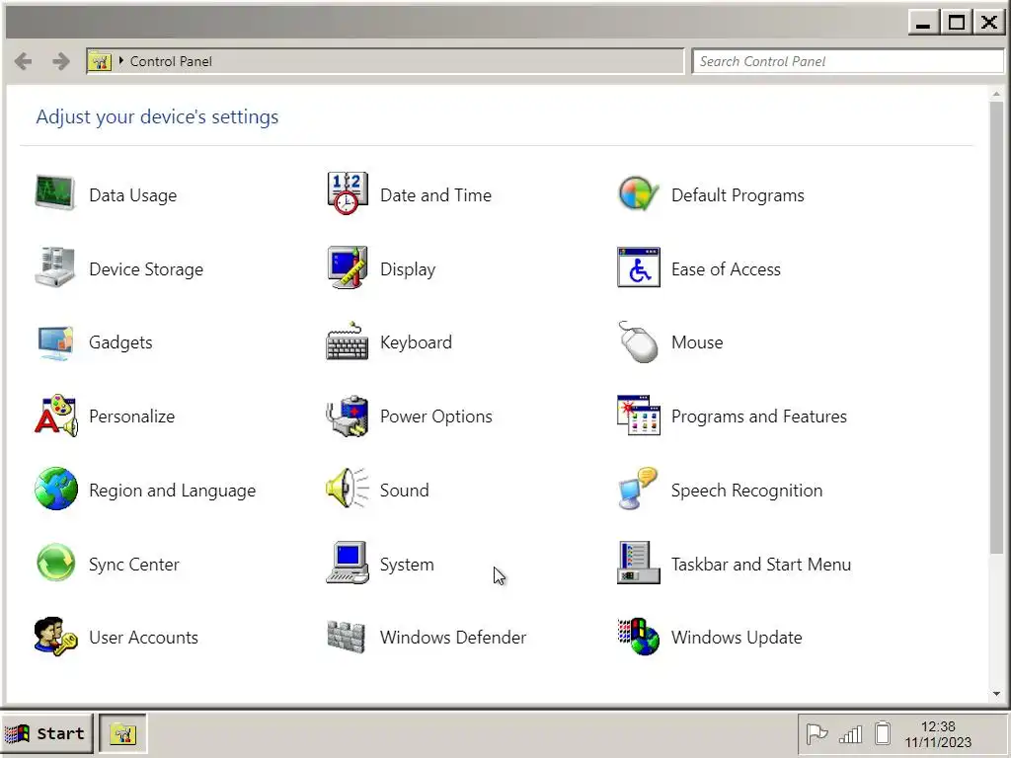Open the Ease of Access wheelchair icon
The width and height of the screenshot is (1011, 758).
coord(639,266)
